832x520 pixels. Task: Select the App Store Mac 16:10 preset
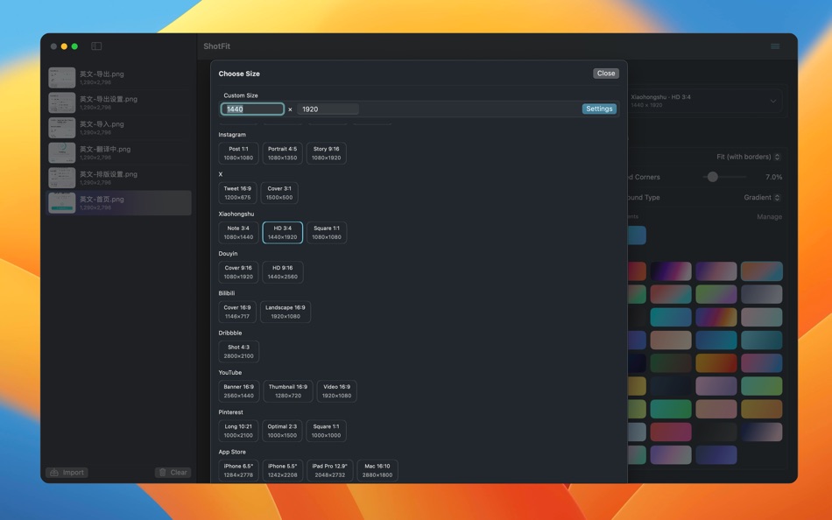pyautogui.click(x=377, y=470)
